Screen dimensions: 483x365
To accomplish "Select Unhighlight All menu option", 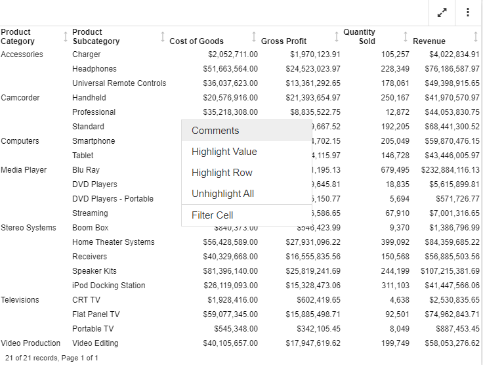I will pyautogui.click(x=222, y=194).
